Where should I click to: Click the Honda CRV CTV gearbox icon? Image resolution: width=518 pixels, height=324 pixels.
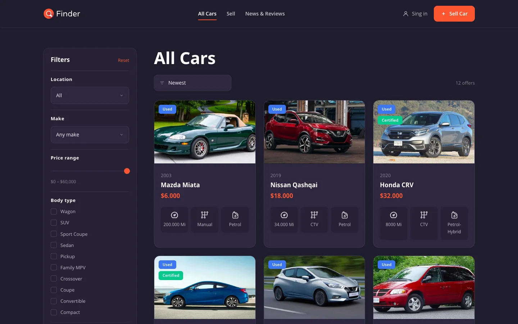[424, 215]
